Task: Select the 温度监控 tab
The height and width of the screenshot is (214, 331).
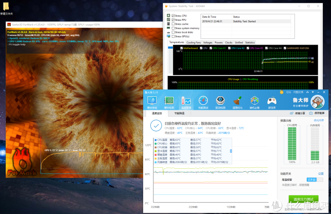Action: click(x=157, y=113)
